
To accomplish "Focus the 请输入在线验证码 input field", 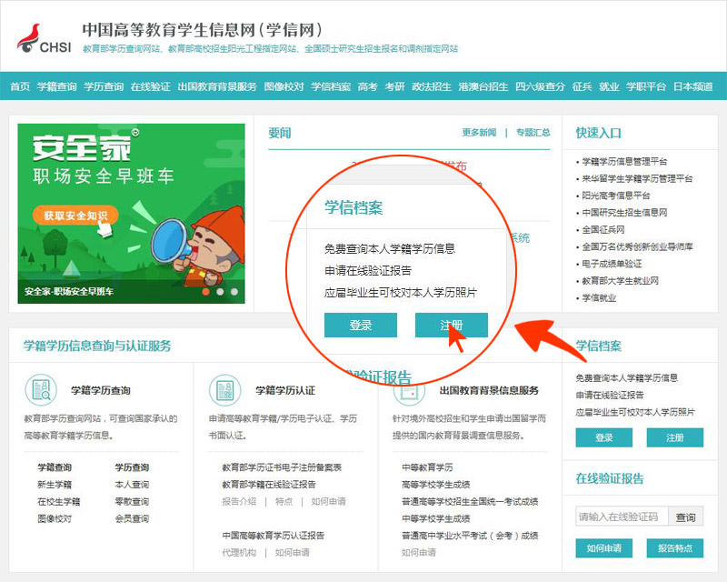I will pyautogui.click(x=622, y=517).
